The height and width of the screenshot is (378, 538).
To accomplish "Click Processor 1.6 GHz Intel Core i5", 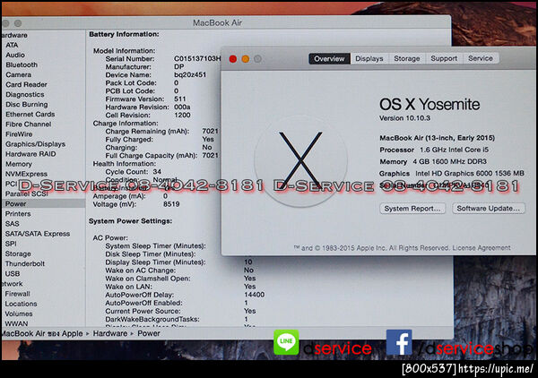I will pyautogui.click(x=434, y=150).
